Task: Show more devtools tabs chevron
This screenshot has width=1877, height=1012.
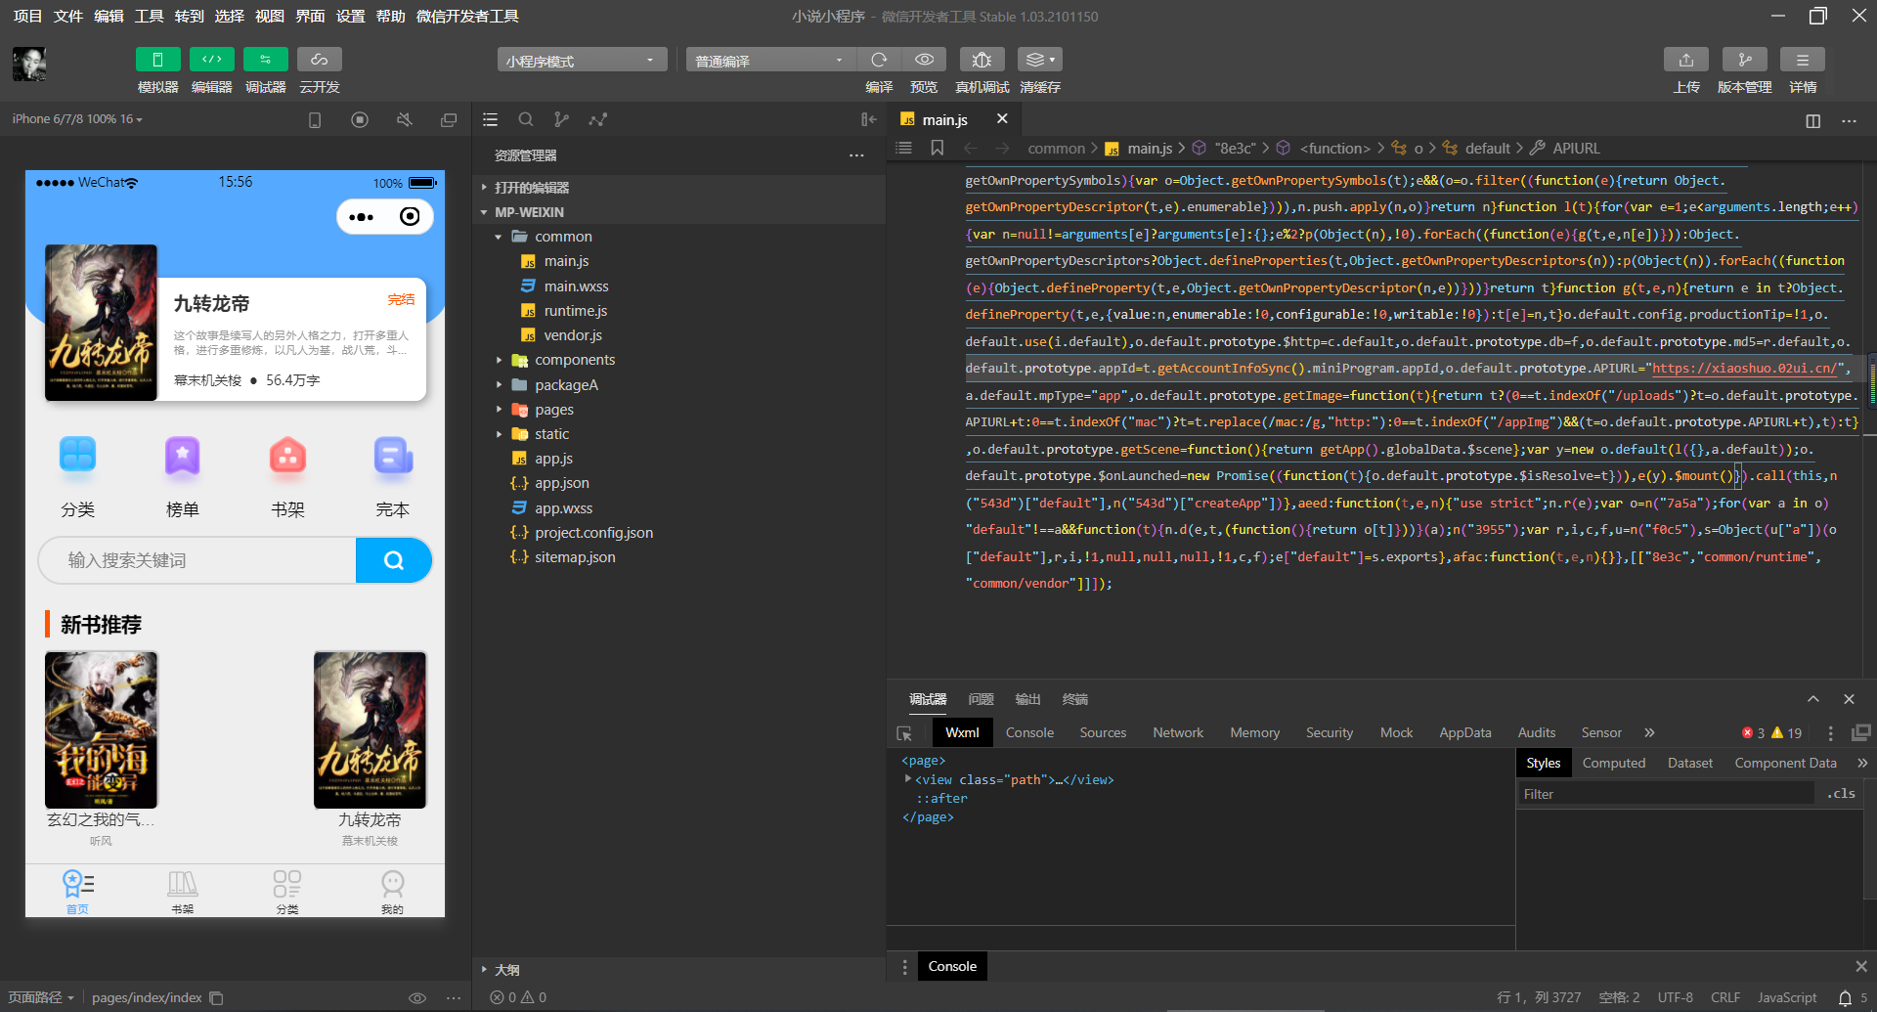Action: pyautogui.click(x=1650, y=732)
